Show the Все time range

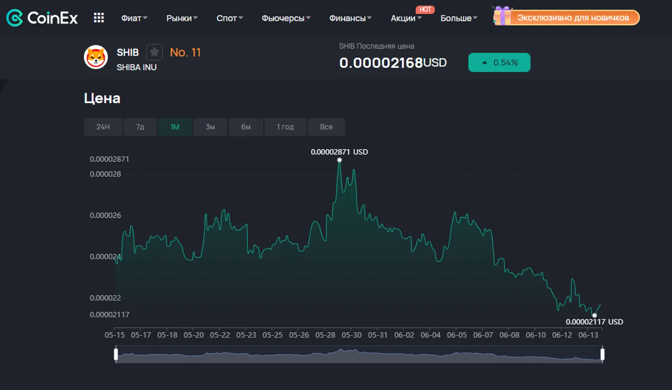tap(326, 127)
